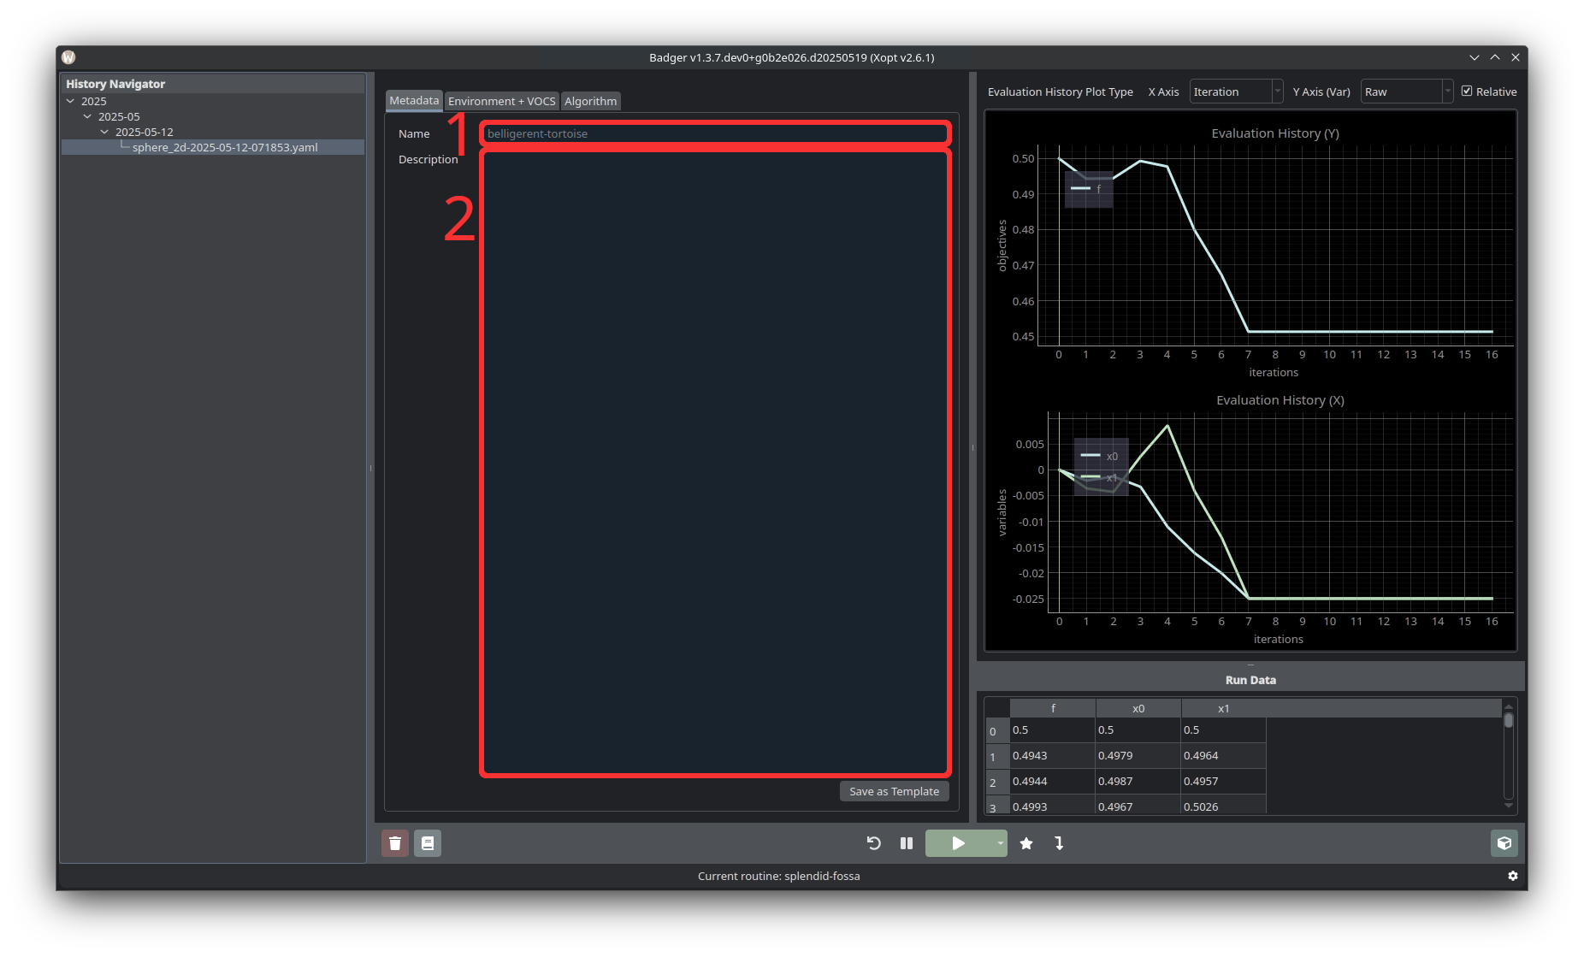Click the Evaluation History (Y) plot title
The width and height of the screenshot is (1584, 957).
pyautogui.click(x=1274, y=133)
